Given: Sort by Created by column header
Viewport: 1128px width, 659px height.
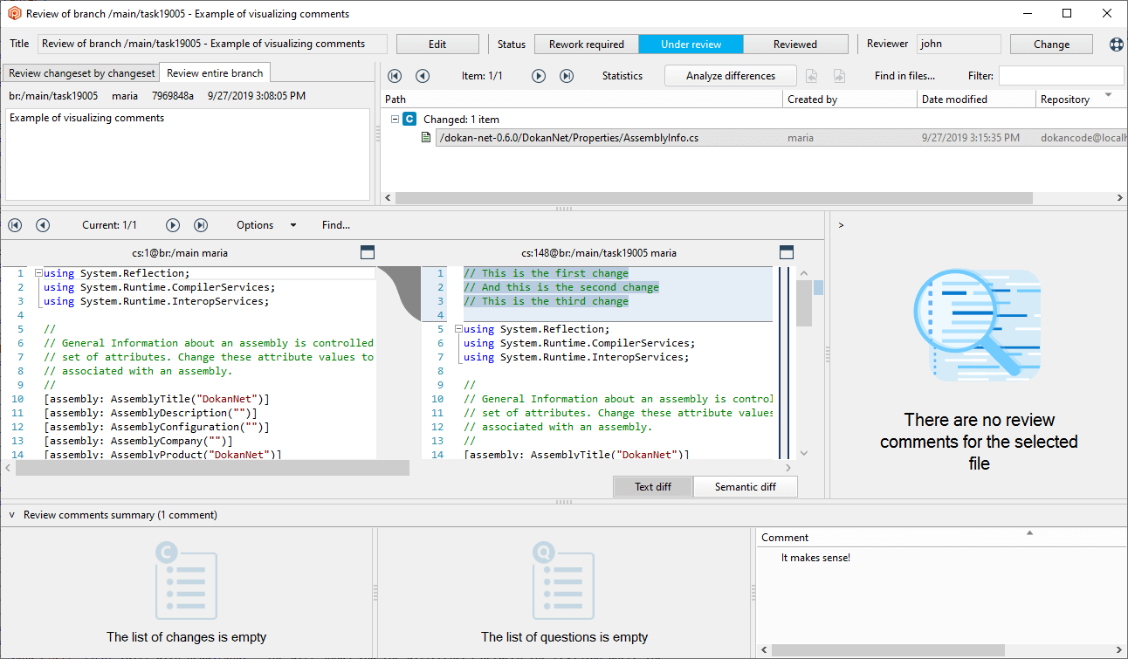Looking at the screenshot, I should tap(850, 100).
